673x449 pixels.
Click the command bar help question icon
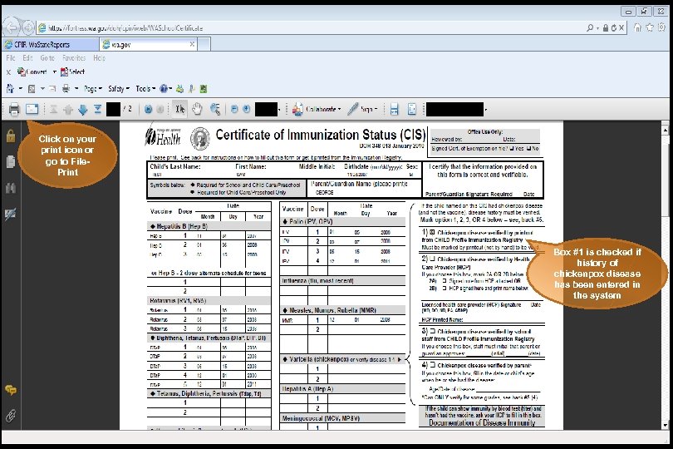pos(164,89)
